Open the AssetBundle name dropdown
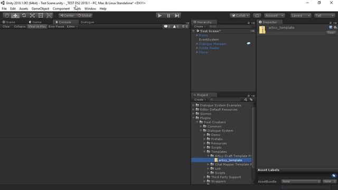This screenshot has width=338, height=190. pyautogui.click(x=301, y=182)
